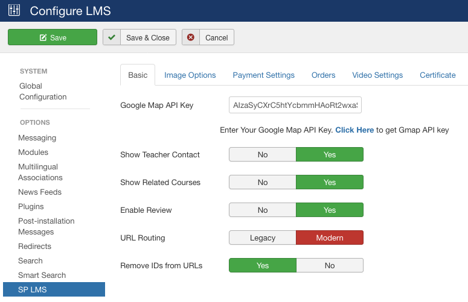Click the red Cancel cross icon

pos(191,37)
